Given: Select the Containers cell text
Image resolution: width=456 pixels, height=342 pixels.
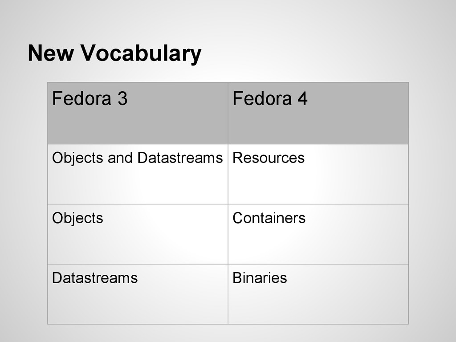Looking at the screenshot, I should [x=269, y=218].
